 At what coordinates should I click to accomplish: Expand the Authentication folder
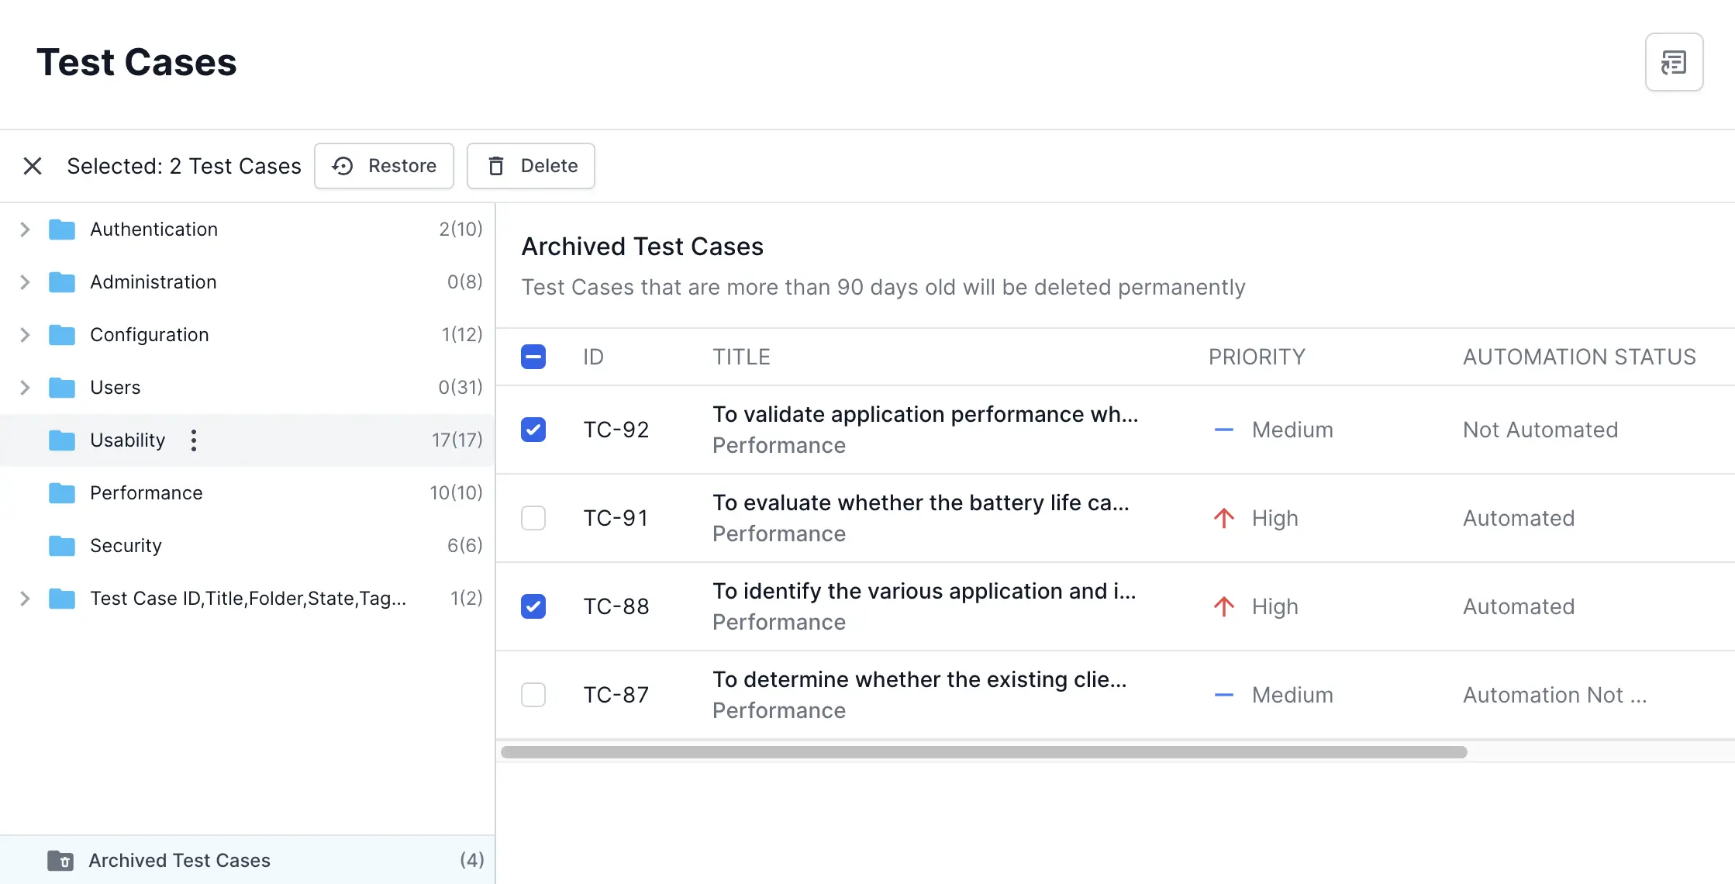[x=25, y=230]
